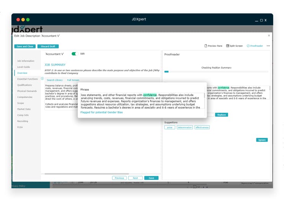The image size is (287, 208).
Task: Choose the suggestion poise
Action: point(170,127)
